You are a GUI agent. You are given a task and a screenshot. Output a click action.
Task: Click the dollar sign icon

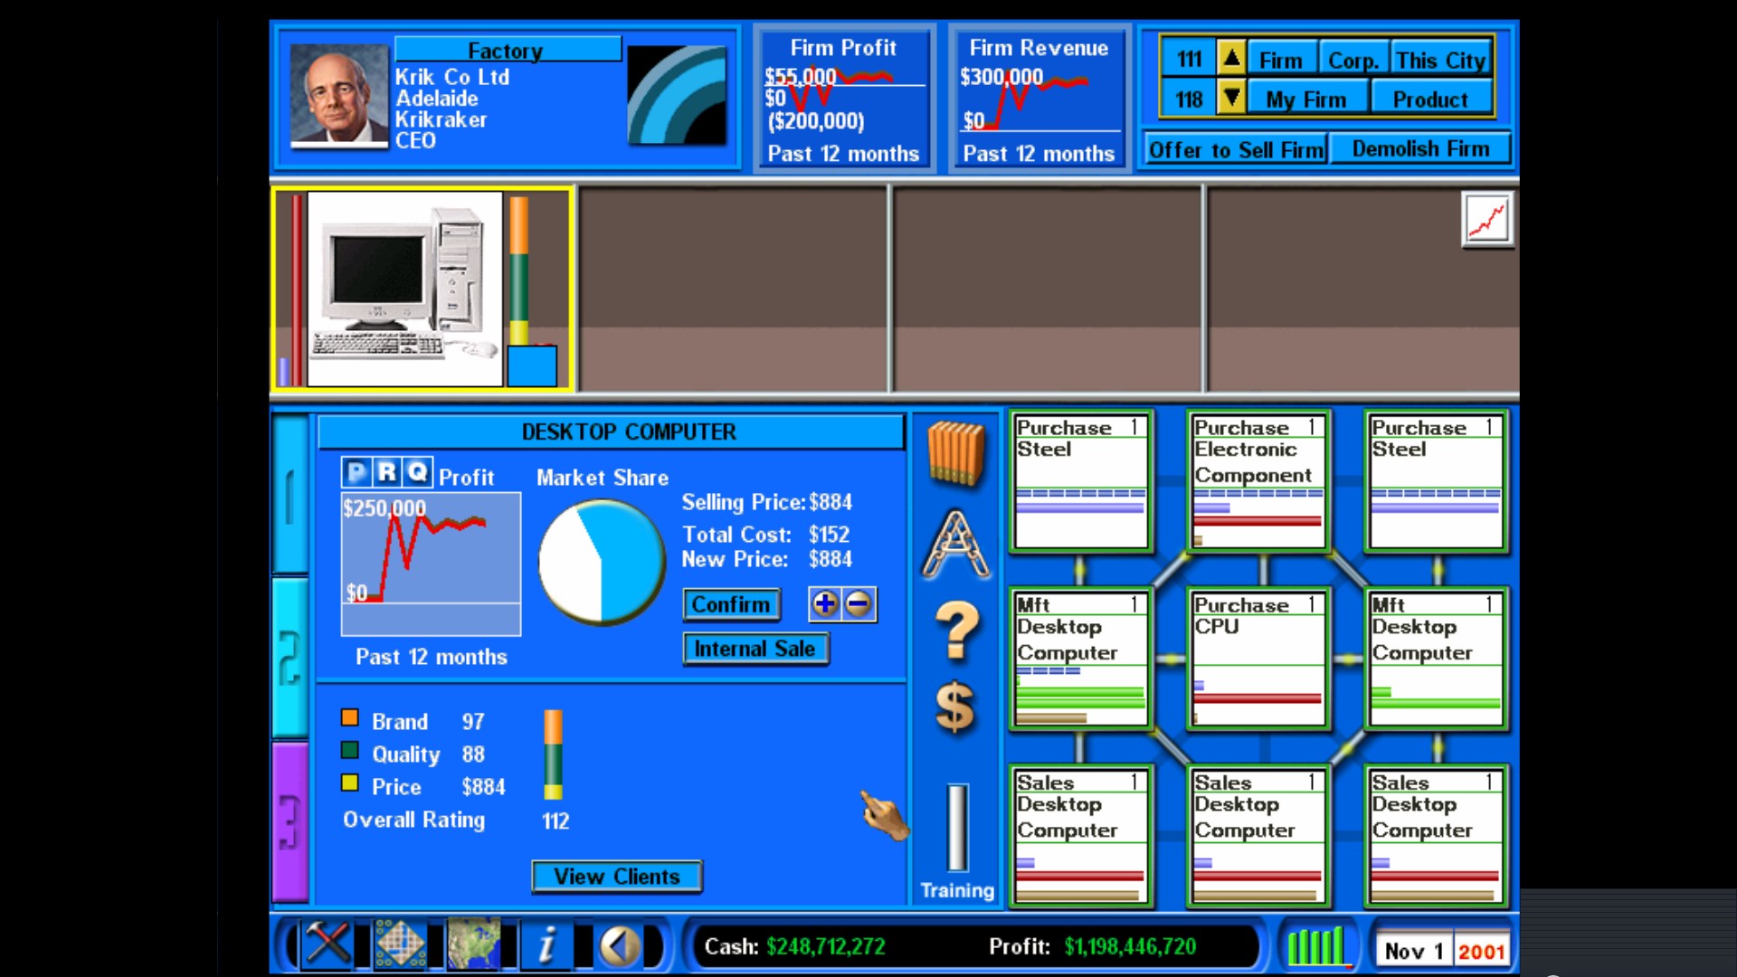point(955,707)
